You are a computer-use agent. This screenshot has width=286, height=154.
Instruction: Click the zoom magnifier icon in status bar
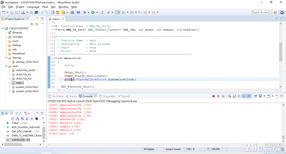pos(208,149)
